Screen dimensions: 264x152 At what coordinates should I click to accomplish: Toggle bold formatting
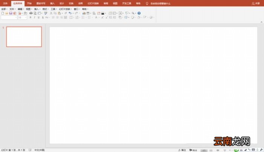point(31,17)
